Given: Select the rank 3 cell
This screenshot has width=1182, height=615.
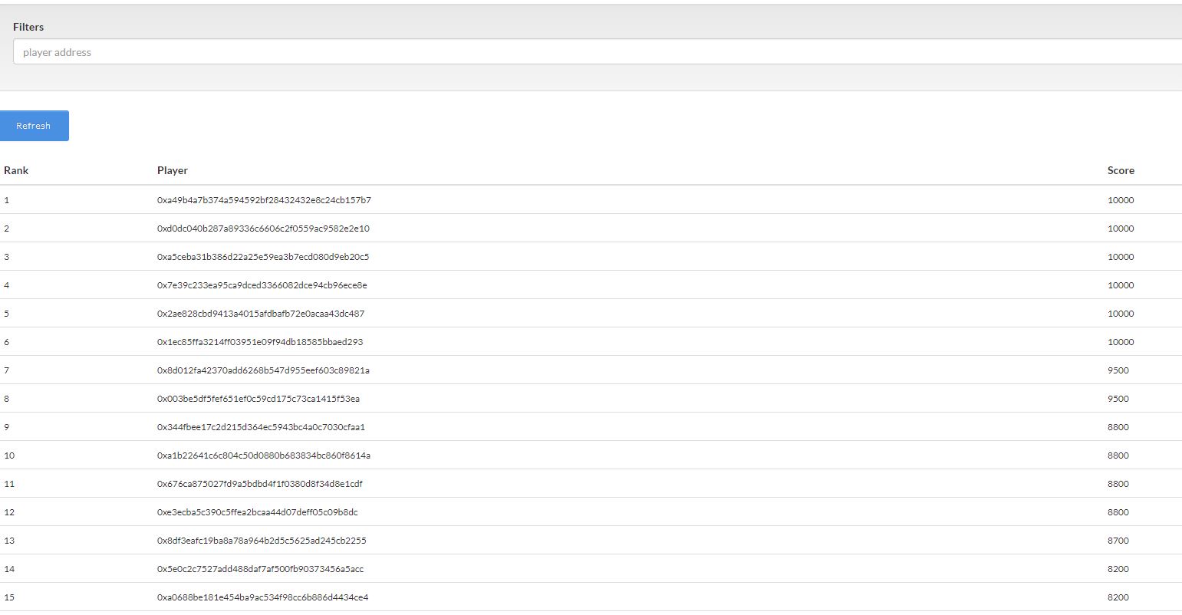Looking at the screenshot, I should [7, 257].
